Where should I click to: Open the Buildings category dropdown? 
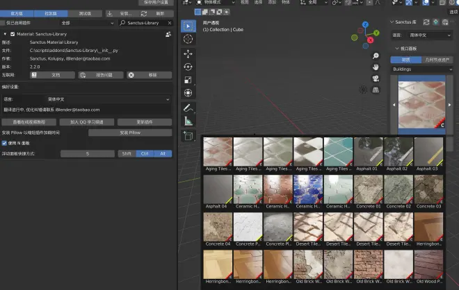coord(421,69)
